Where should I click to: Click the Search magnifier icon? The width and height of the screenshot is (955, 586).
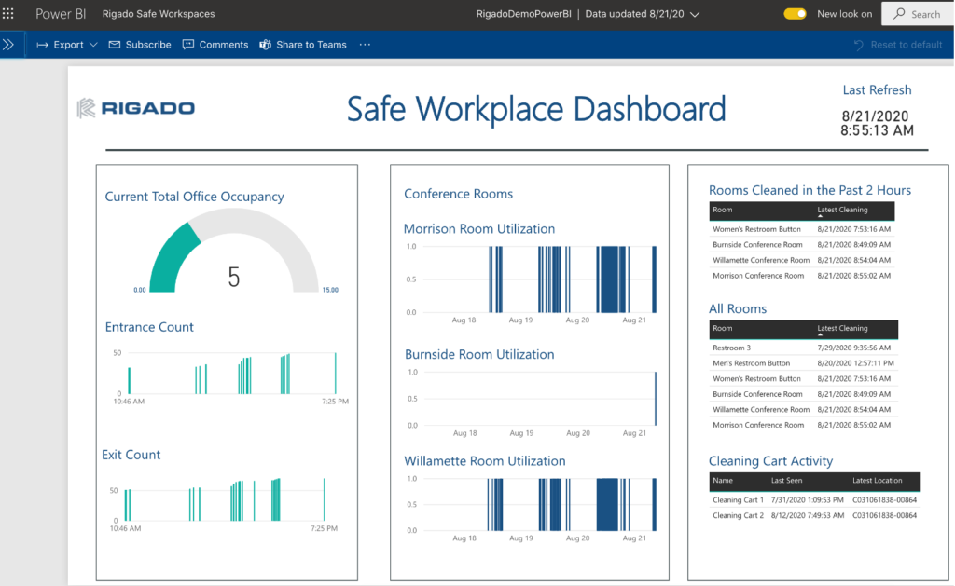[x=899, y=13]
